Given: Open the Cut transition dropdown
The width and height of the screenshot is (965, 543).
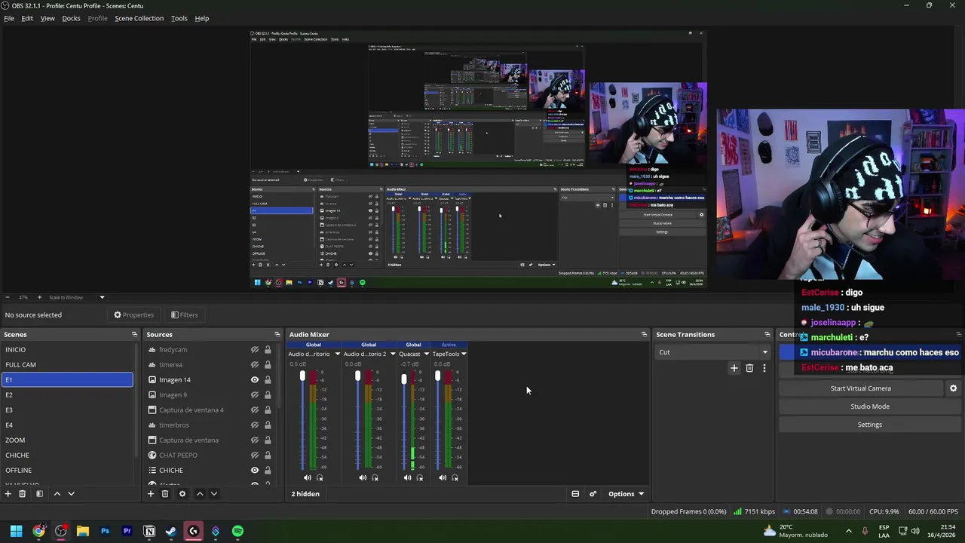Looking at the screenshot, I should tap(713, 352).
